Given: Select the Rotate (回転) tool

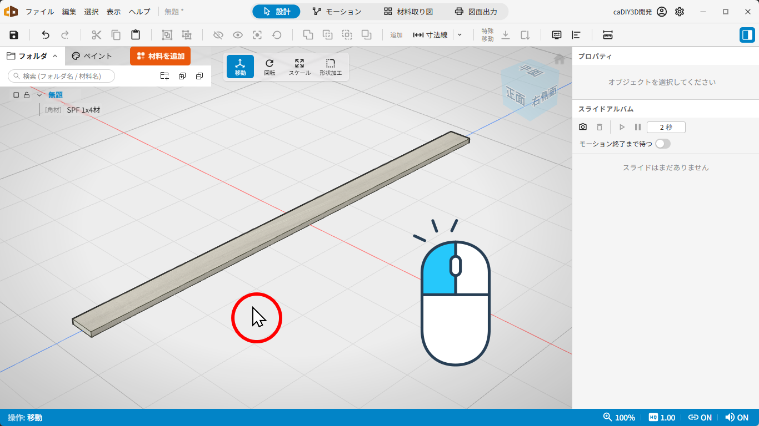Looking at the screenshot, I should pos(269,67).
